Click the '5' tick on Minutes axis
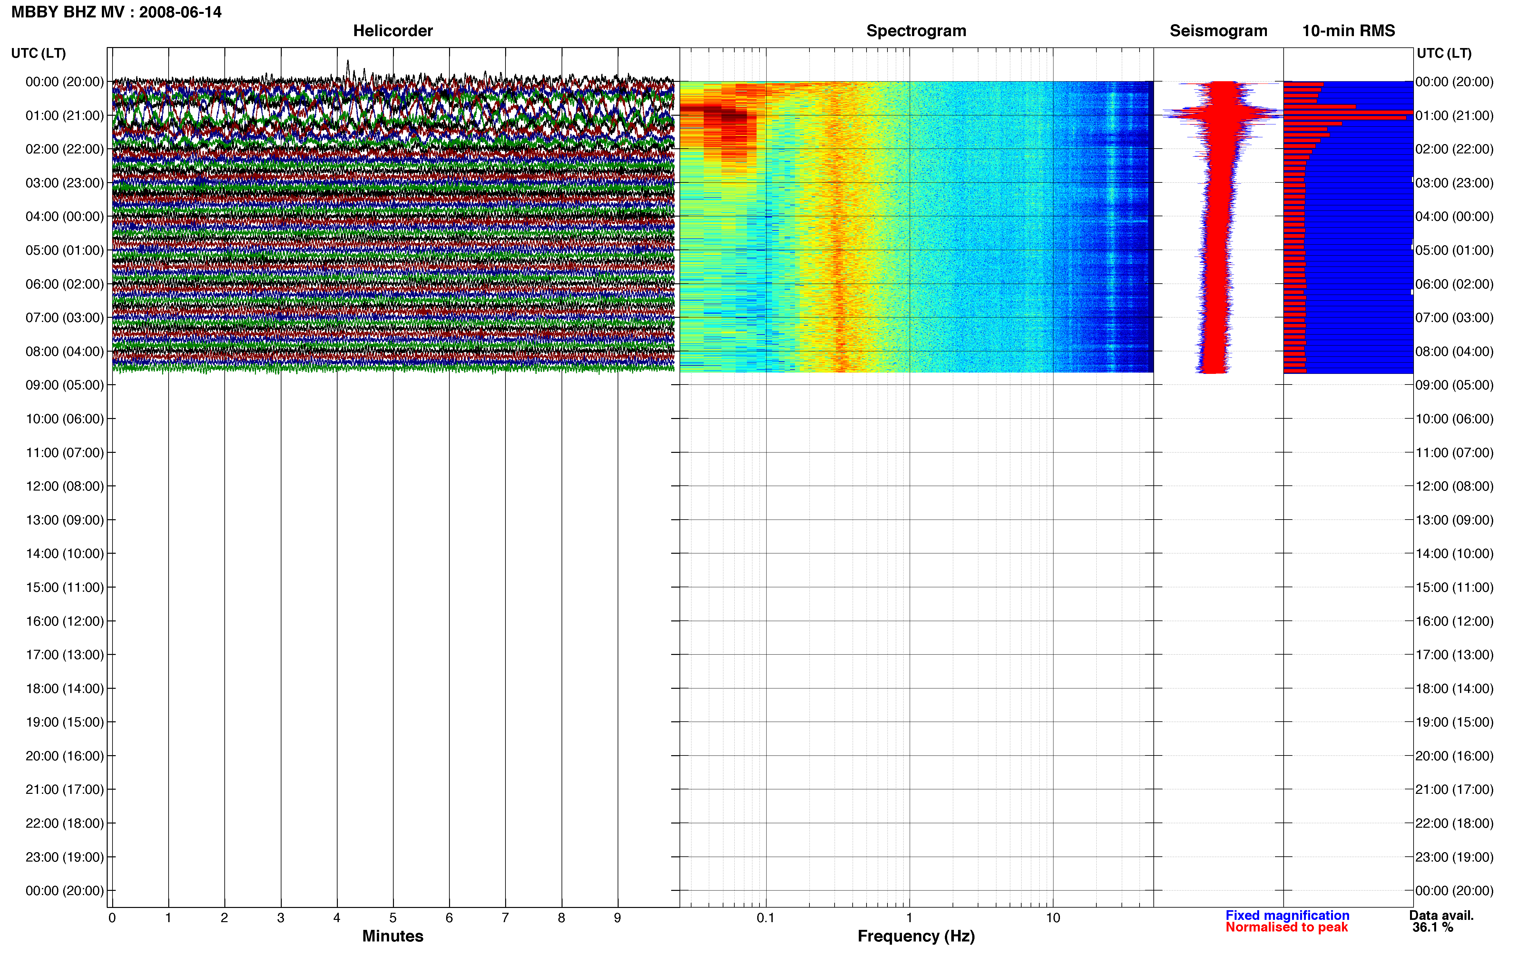Screen dimensions: 1528x955 393,918
